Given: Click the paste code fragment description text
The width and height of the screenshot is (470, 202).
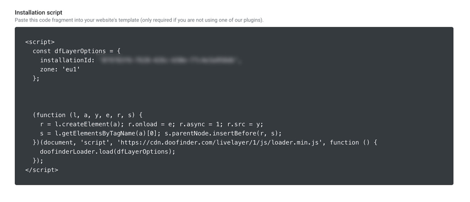Looking at the screenshot, I should (x=139, y=20).
